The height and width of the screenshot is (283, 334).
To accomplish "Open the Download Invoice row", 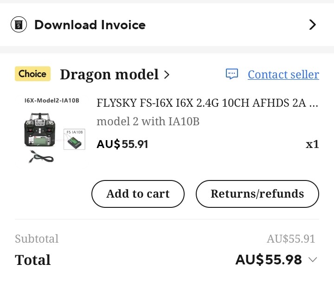I will (167, 25).
